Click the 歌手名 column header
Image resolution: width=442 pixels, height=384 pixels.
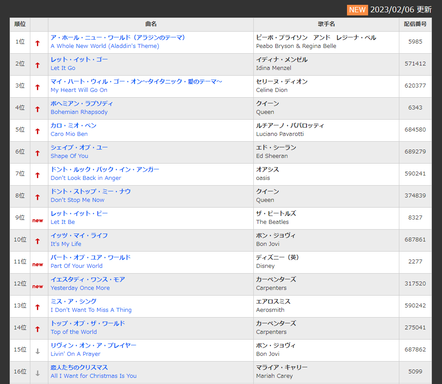[x=326, y=24]
